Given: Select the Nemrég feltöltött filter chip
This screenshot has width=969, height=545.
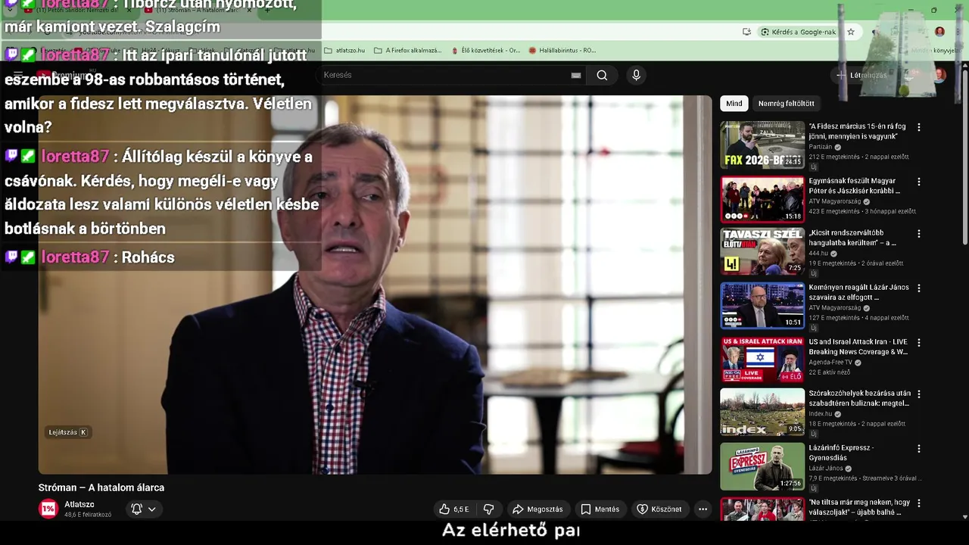Looking at the screenshot, I should click(x=787, y=104).
